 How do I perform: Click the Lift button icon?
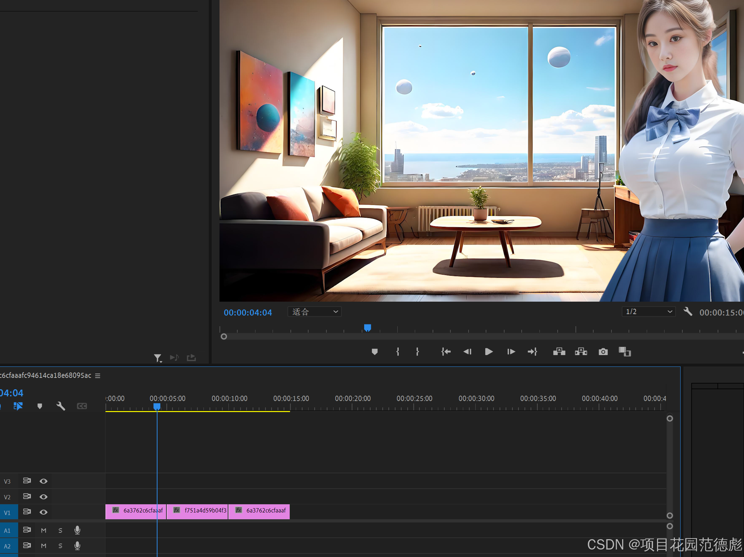point(559,352)
